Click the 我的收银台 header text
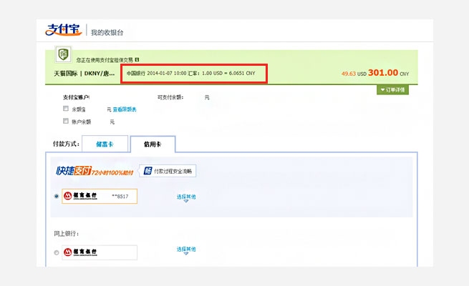469x286 pixels. (107, 33)
